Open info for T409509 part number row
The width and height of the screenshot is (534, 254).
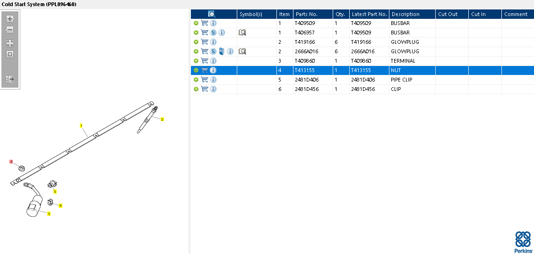(x=213, y=23)
